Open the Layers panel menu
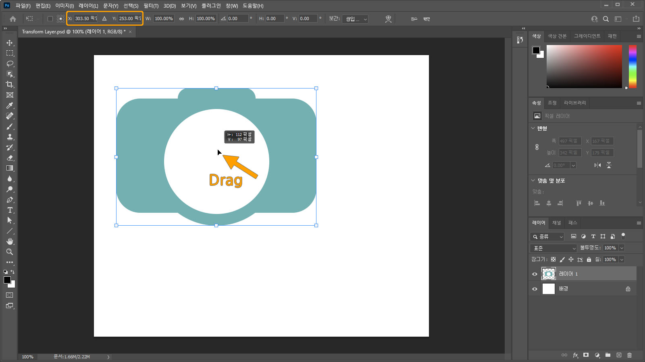Viewport: 645px width, 362px height. (639, 223)
